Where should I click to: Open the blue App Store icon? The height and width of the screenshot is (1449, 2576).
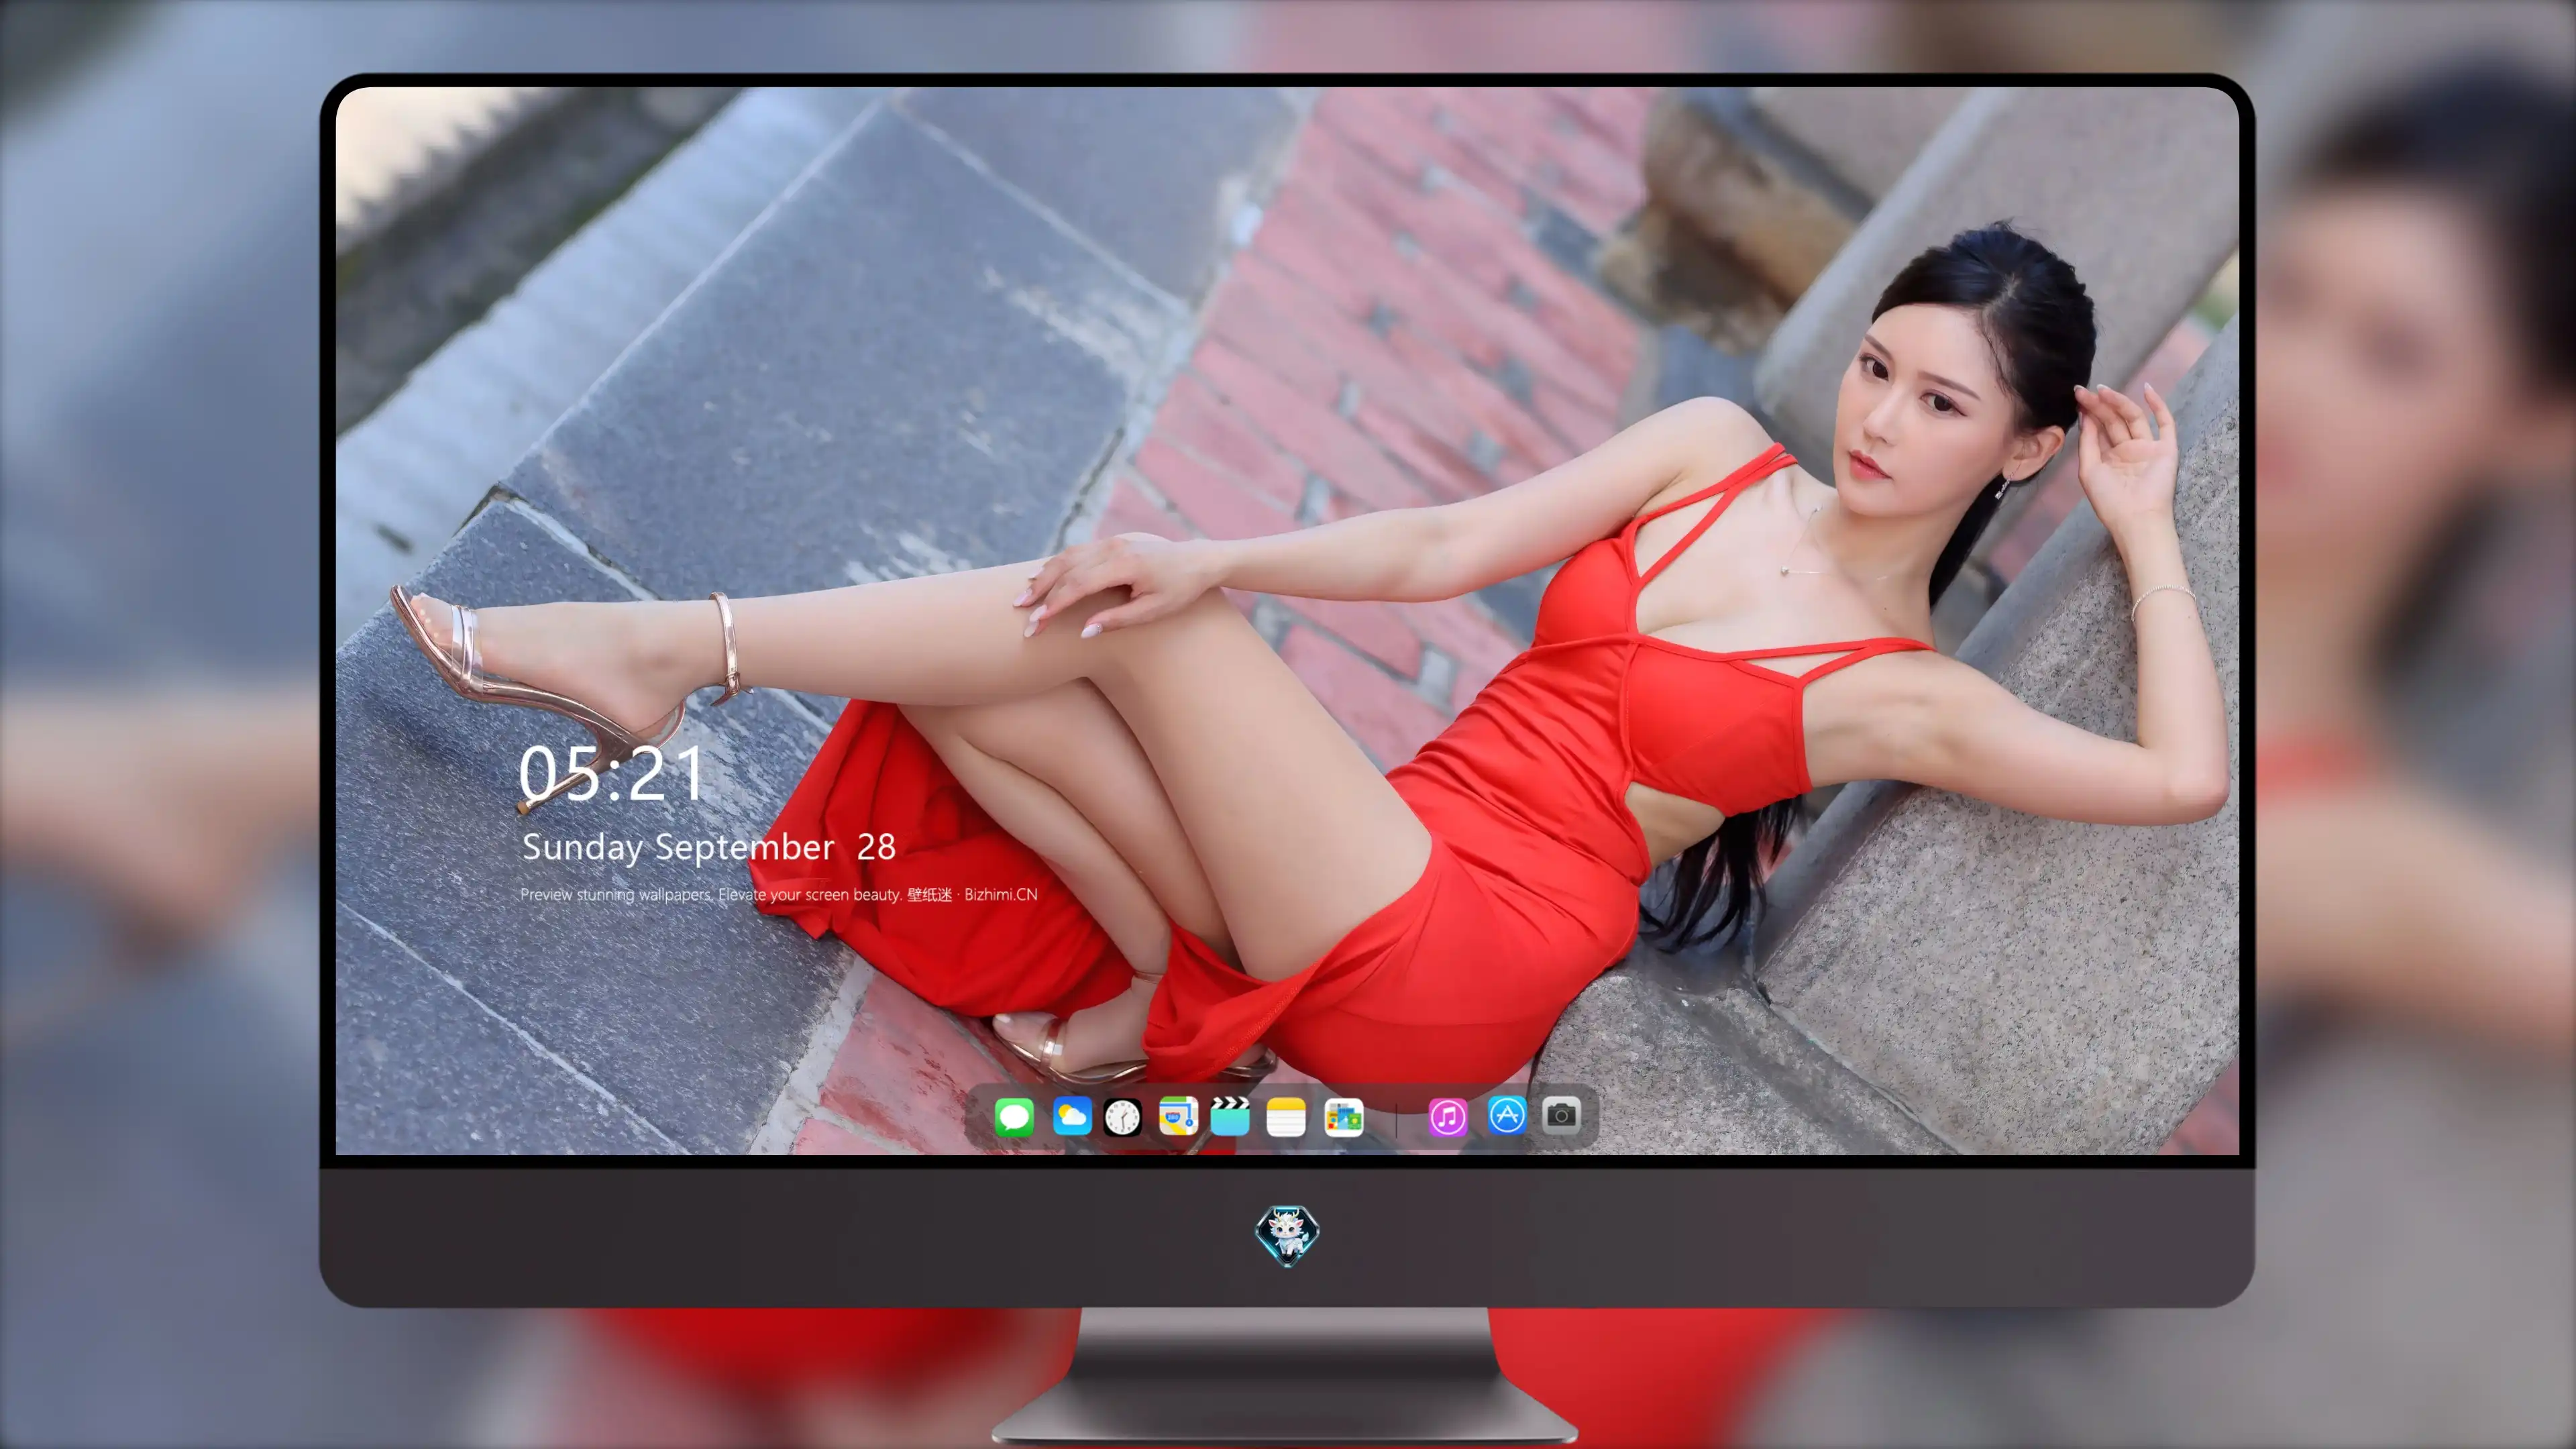(1506, 1115)
